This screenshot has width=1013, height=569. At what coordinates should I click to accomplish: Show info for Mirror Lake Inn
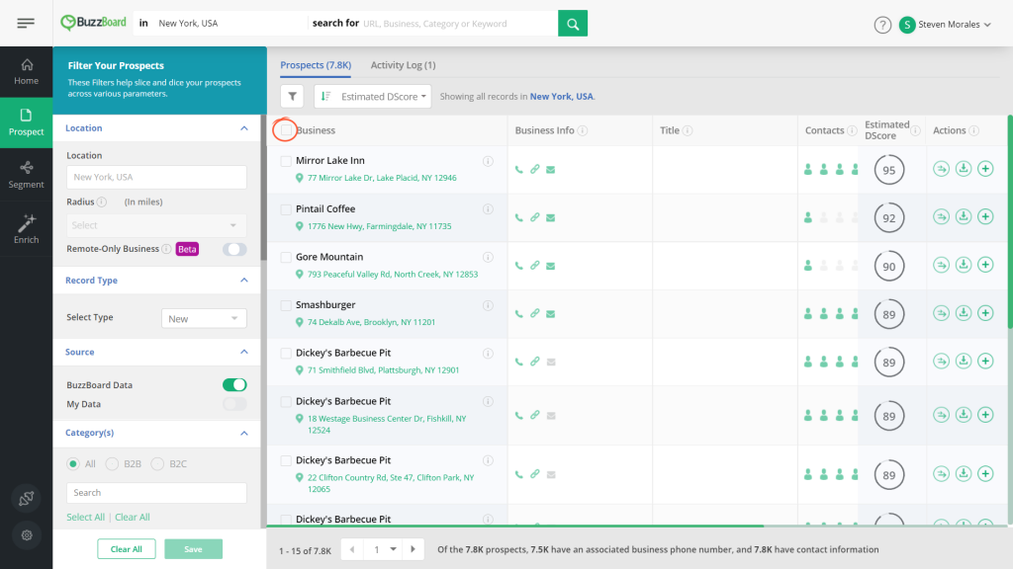coord(488,161)
